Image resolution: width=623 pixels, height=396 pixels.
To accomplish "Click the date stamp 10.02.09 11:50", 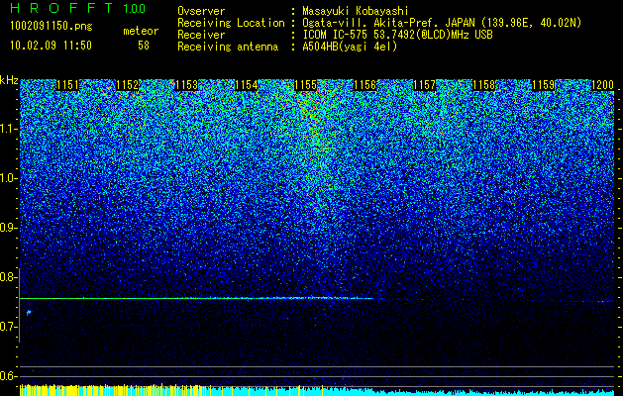I will pos(51,46).
